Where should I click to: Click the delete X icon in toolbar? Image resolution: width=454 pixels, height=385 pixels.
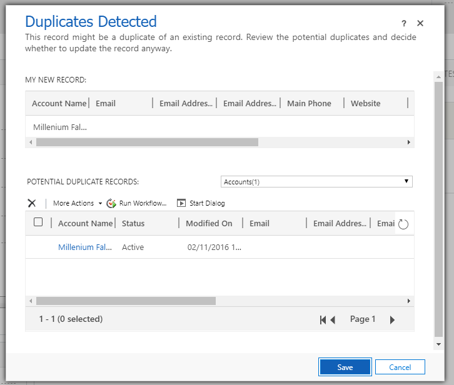coord(32,203)
